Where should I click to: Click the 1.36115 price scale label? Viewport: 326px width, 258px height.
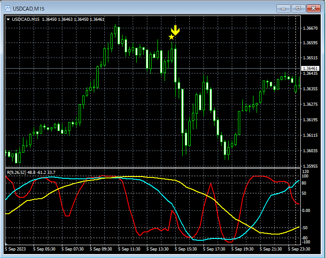click(x=311, y=135)
